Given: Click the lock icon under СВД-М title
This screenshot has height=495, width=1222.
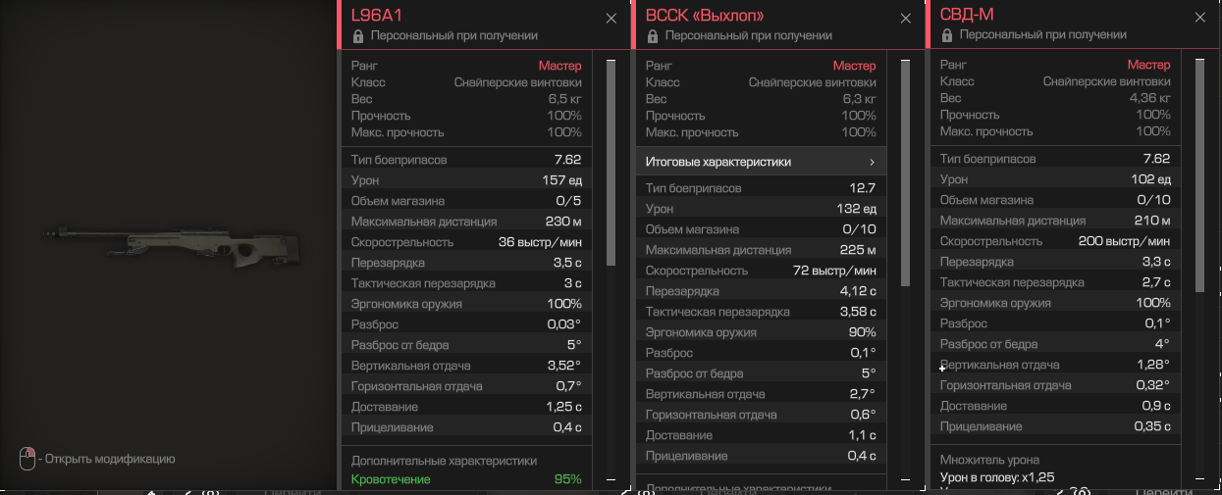Looking at the screenshot, I should [946, 35].
